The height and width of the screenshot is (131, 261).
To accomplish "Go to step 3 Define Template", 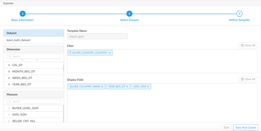I will pyautogui.click(x=239, y=14).
